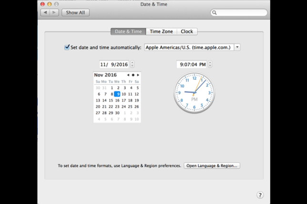The height and width of the screenshot is (204, 307).
Task: Open Language & Region preferences button
Action: click(212, 165)
